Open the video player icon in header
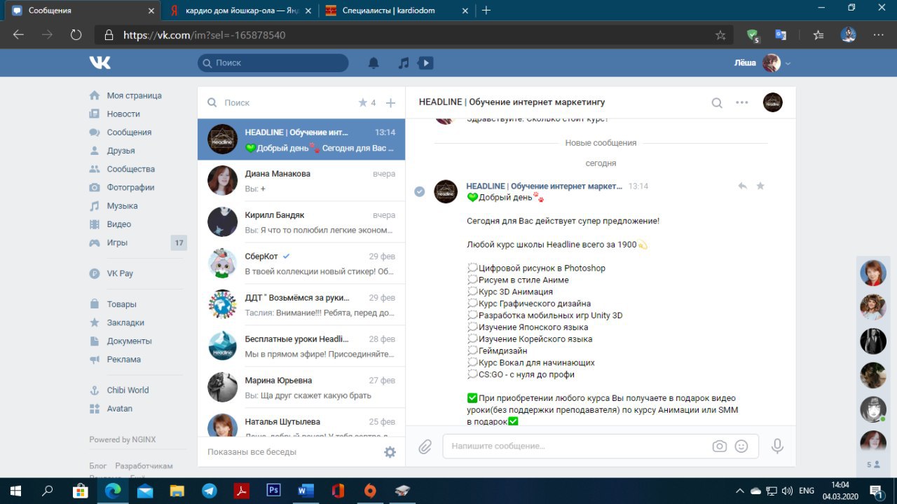The image size is (897, 504). point(425,63)
